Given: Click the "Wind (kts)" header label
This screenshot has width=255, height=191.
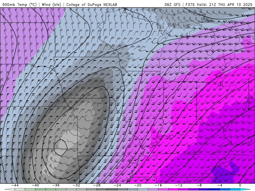Looking at the screenshot, I should 51,4.
